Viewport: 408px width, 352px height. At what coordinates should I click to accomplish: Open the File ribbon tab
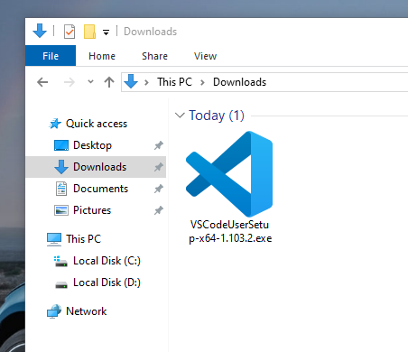51,56
